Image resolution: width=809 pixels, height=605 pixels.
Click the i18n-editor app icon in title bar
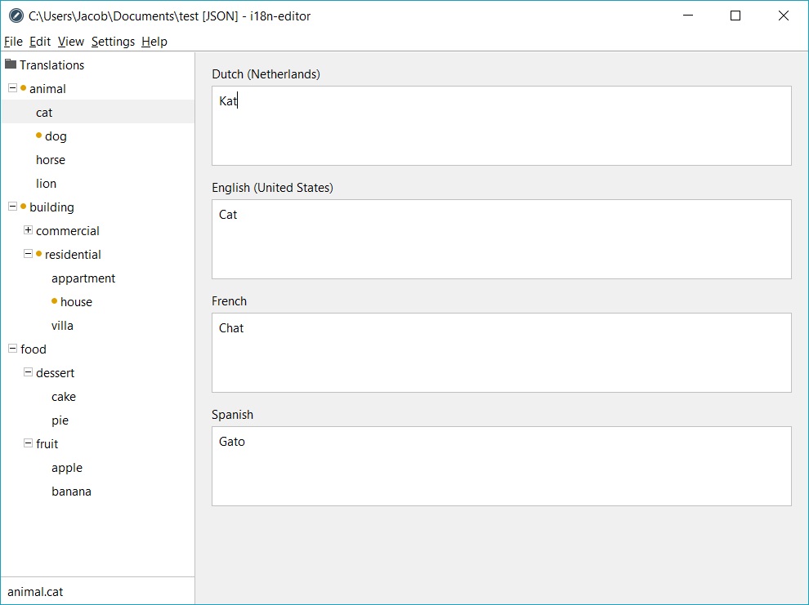16,16
